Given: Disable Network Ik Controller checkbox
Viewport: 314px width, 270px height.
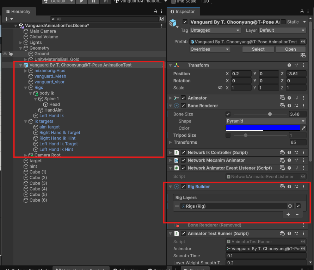Looking at the screenshot, I should click(183, 152).
